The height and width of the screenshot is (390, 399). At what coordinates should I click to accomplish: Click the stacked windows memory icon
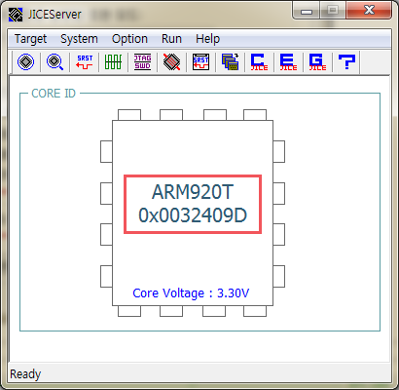[x=230, y=61]
